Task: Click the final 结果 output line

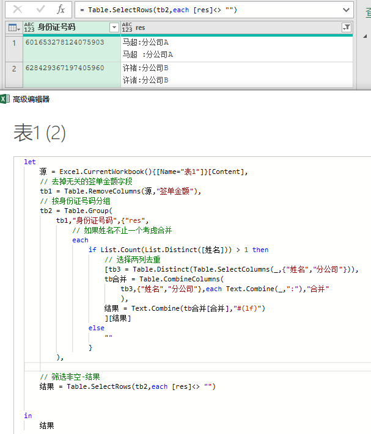Action: point(47,425)
